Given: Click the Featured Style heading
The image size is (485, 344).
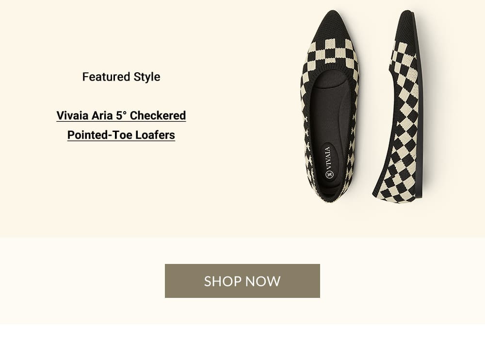Looking at the screenshot, I should (122, 77).
